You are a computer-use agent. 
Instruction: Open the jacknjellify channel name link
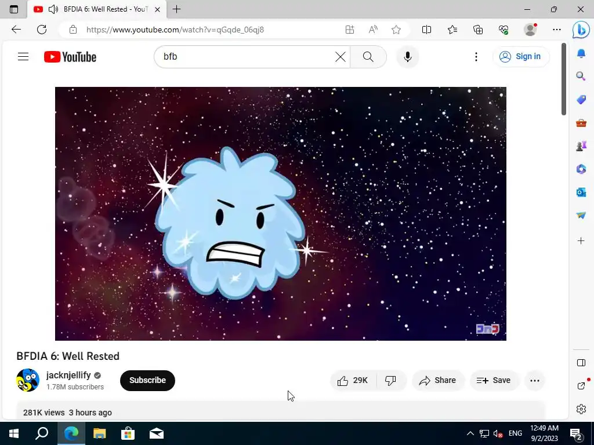pos(68,375)
